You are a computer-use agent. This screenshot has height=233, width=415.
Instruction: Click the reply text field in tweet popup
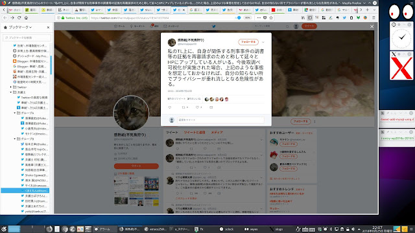220,120
